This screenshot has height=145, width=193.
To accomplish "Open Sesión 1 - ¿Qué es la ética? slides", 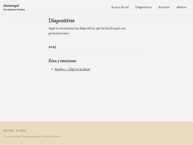I will pyautogui.click(x=72, y=69).
